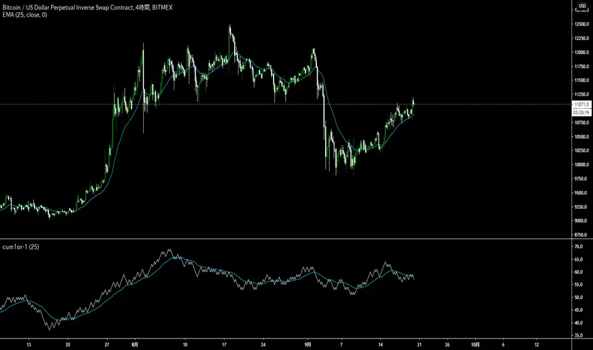The image size is (593, 350).
Task: Click the 10月 label on time axis
Action: (475, 345)
